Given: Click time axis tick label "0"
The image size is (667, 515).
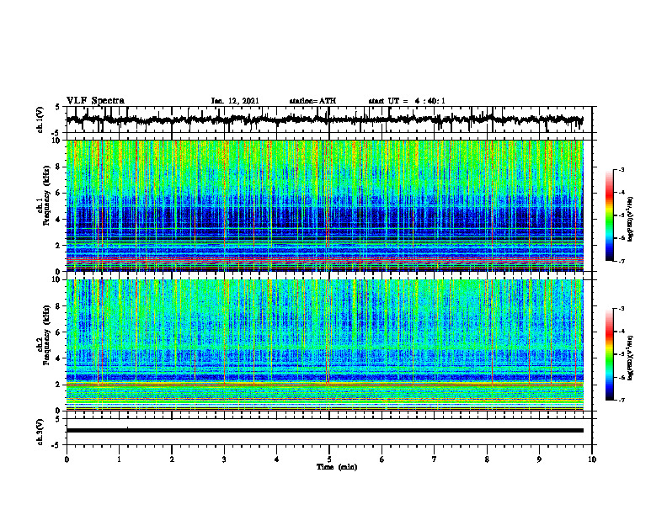Looking at the screenshot, I should click(67, 459).
